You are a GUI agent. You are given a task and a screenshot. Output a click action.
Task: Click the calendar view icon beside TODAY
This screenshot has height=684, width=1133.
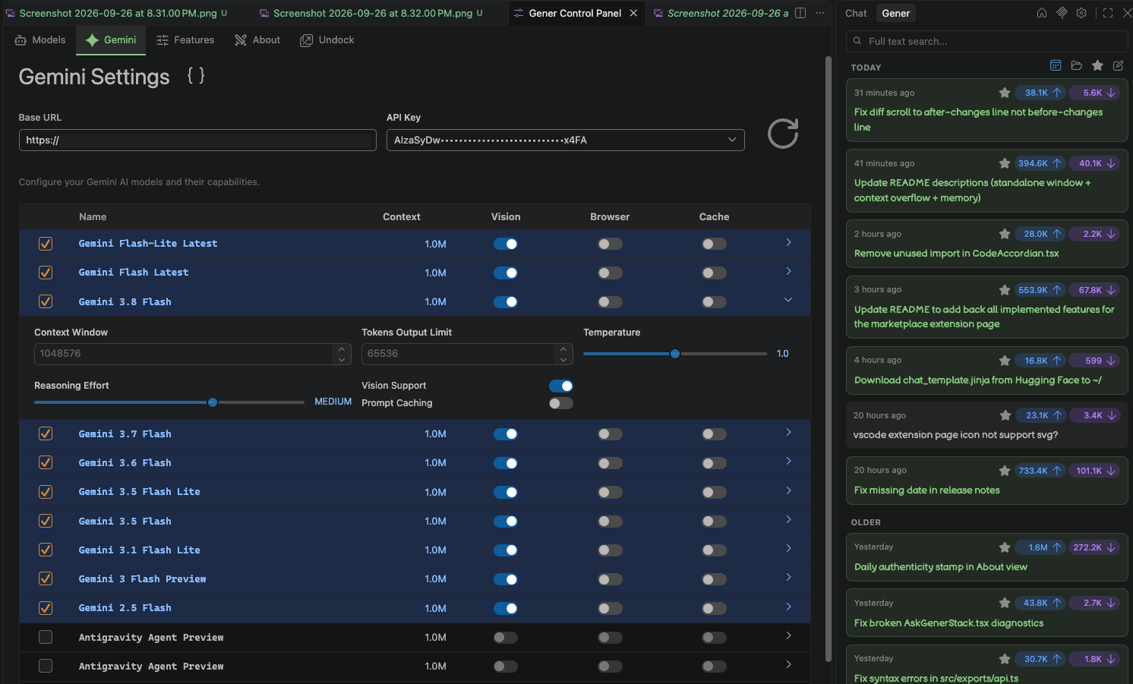(1056, 65)
